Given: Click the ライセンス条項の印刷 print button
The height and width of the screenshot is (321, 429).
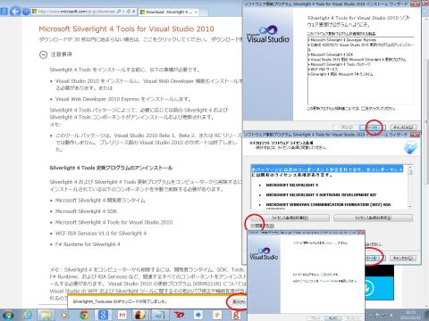Looking at the screenshot, I should click(290, 218).
